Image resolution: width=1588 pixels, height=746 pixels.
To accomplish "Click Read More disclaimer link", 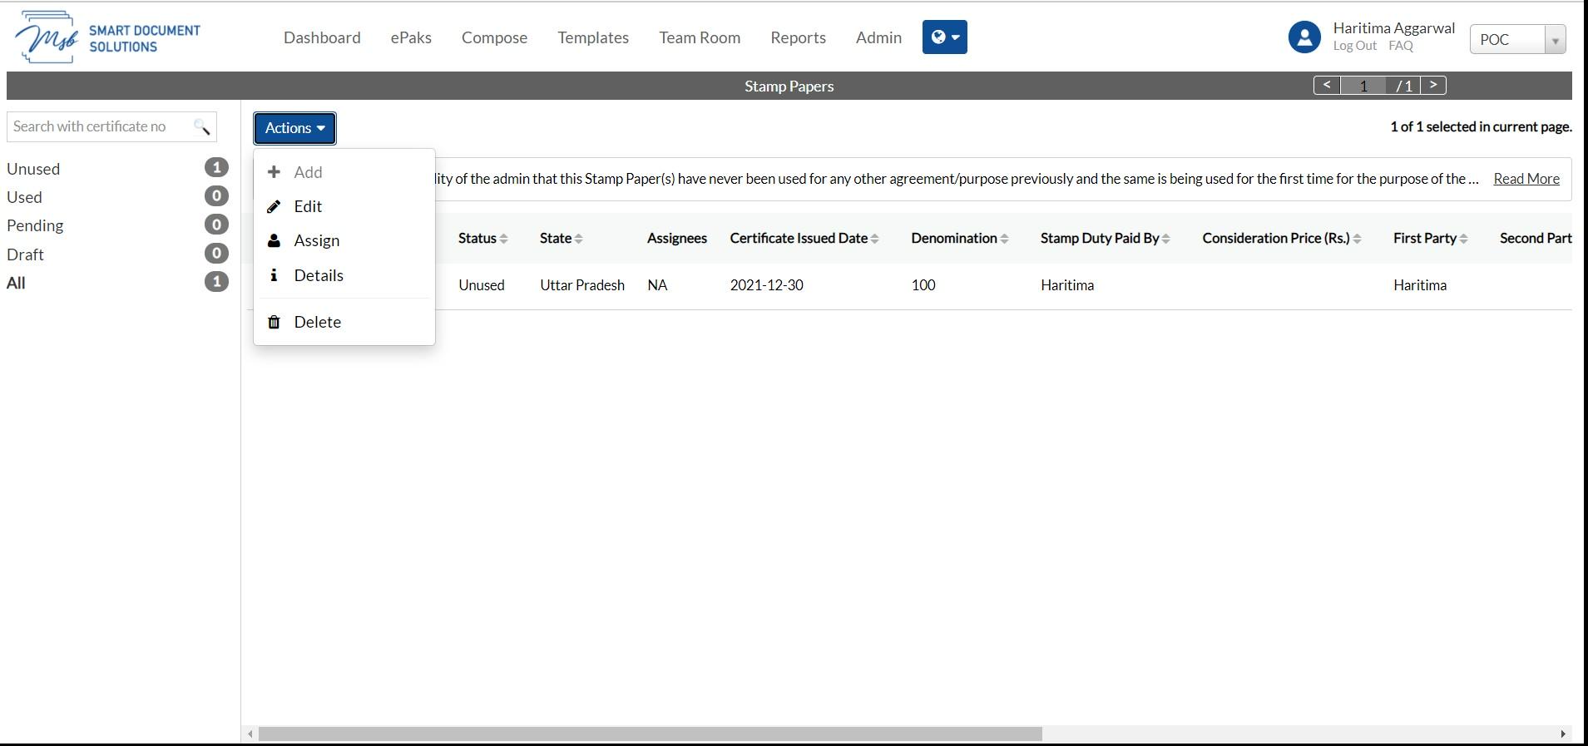I will 1526,179.
